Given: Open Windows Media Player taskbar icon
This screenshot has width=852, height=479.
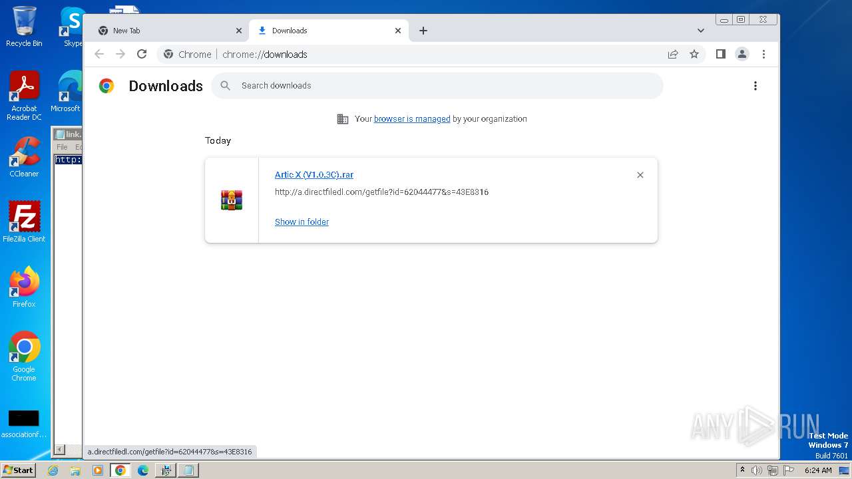Looking at the screenshot, I should pos(98,470).
